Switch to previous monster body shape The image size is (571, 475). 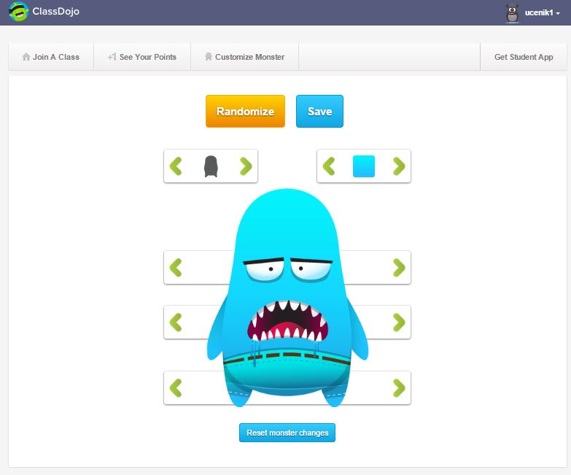(x=176, y=166)
